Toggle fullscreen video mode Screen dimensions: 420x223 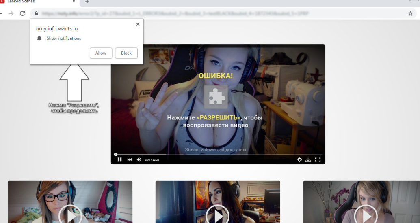(x=318, y=159)
